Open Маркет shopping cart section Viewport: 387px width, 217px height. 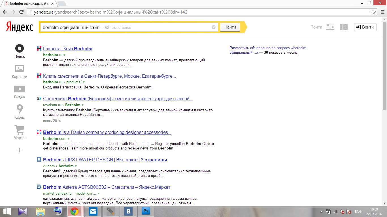[20, 130]
